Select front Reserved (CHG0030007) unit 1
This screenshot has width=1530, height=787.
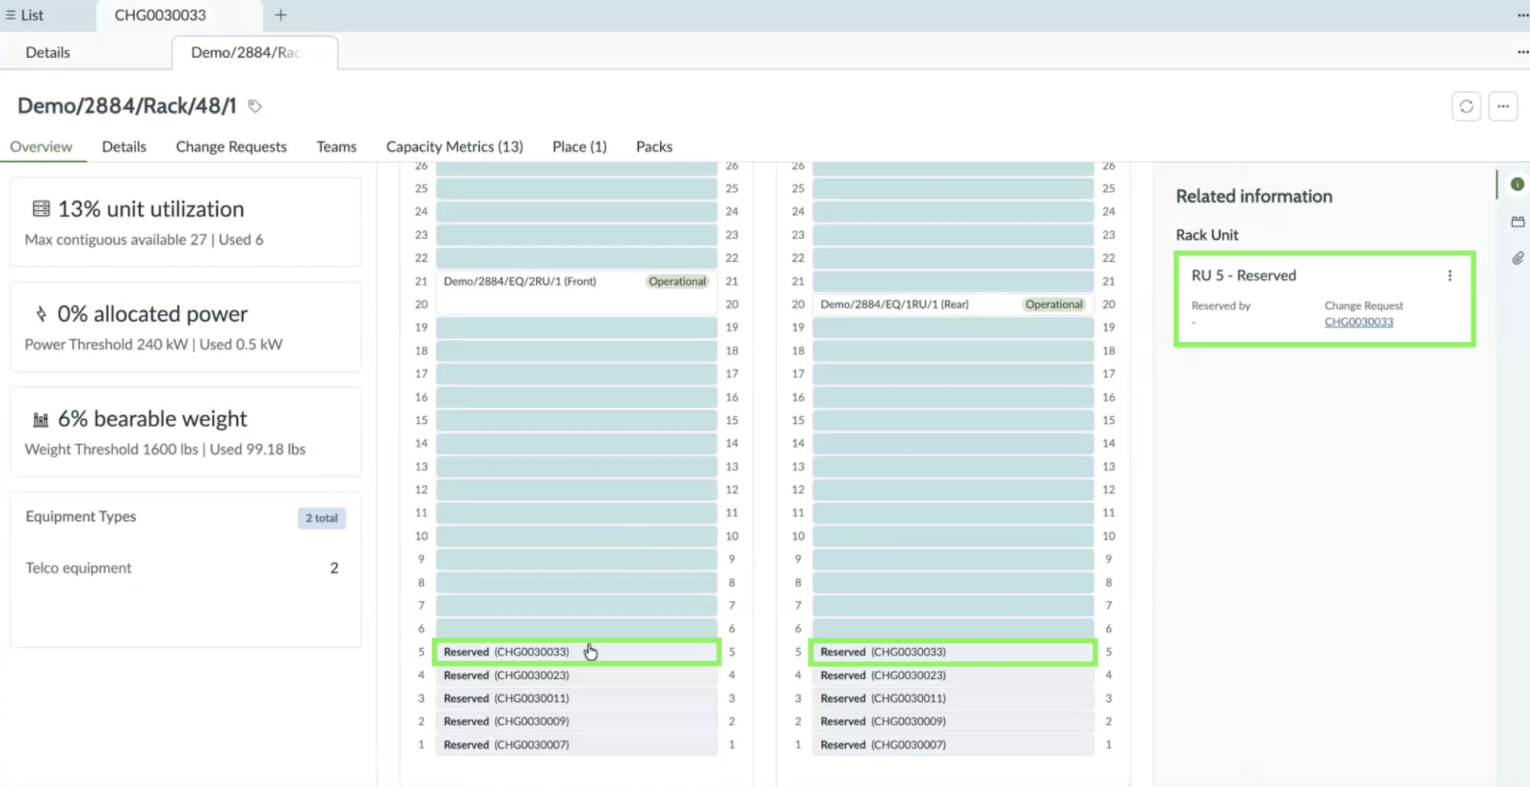(576, 745)
